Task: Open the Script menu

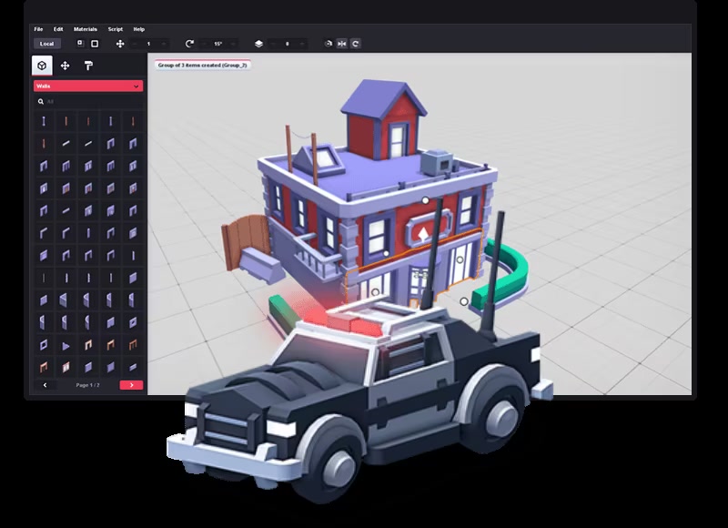Action: tap(116, 29)
